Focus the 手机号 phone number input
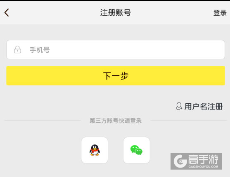Viewport: 230px width, 177px height. tap(116, 49)
